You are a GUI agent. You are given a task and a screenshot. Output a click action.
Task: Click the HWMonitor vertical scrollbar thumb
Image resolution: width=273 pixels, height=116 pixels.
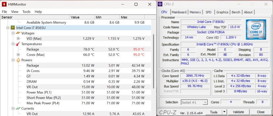pos(153,61)
